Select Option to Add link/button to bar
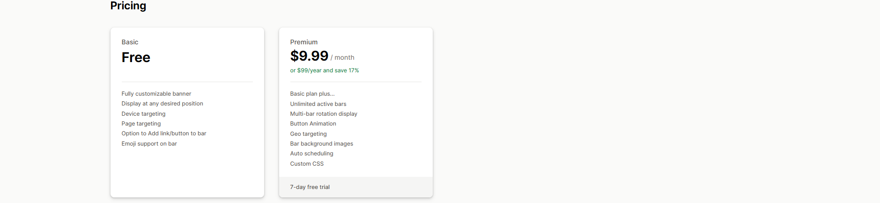This screenshot has width=880, height=203. [x=163, y=133]
